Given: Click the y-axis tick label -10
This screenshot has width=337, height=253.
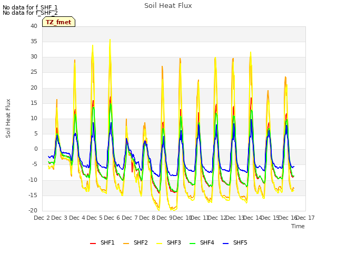Looking at the screenshot, I should point(33,180).
